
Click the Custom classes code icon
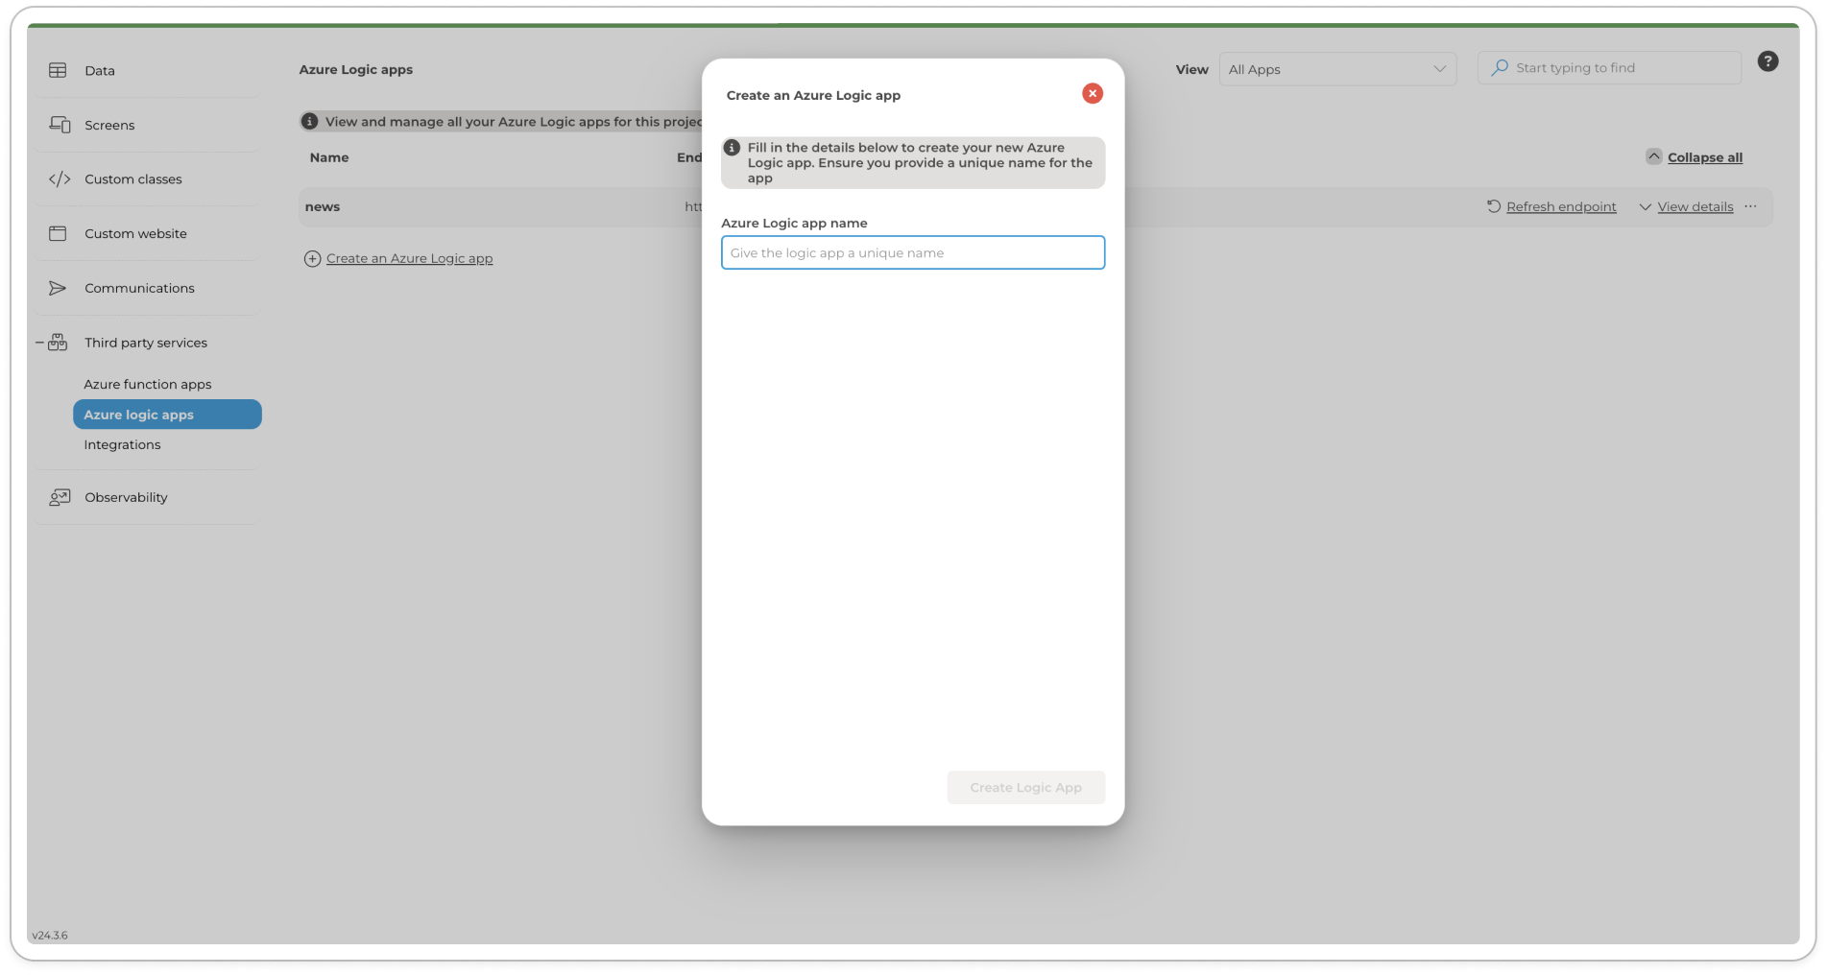pyautogui.click(x=60, y=179)
